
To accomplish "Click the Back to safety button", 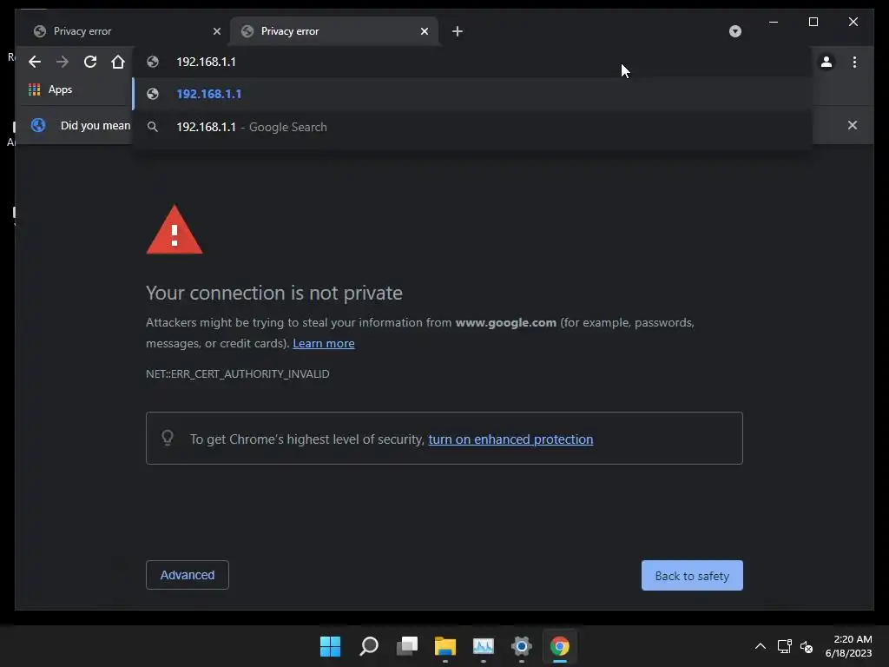I will [692, 576].
